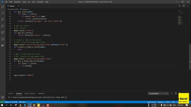
Task: Open Task View on the taskbar
Action: pyautogui.click(x=11, y=105)
